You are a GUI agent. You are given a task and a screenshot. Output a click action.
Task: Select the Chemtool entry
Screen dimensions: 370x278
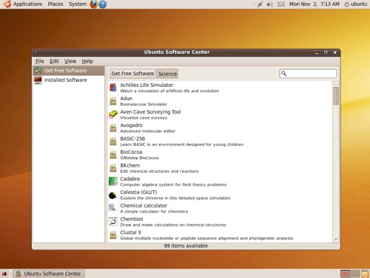pos(220,222)
